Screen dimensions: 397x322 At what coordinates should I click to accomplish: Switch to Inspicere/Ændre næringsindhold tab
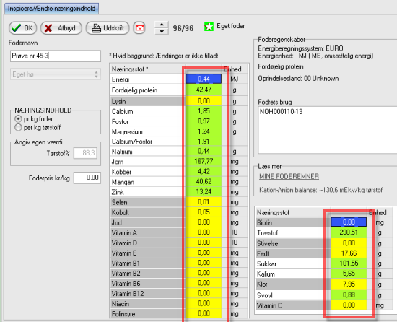pyautogui.click(x=52, y=9)
